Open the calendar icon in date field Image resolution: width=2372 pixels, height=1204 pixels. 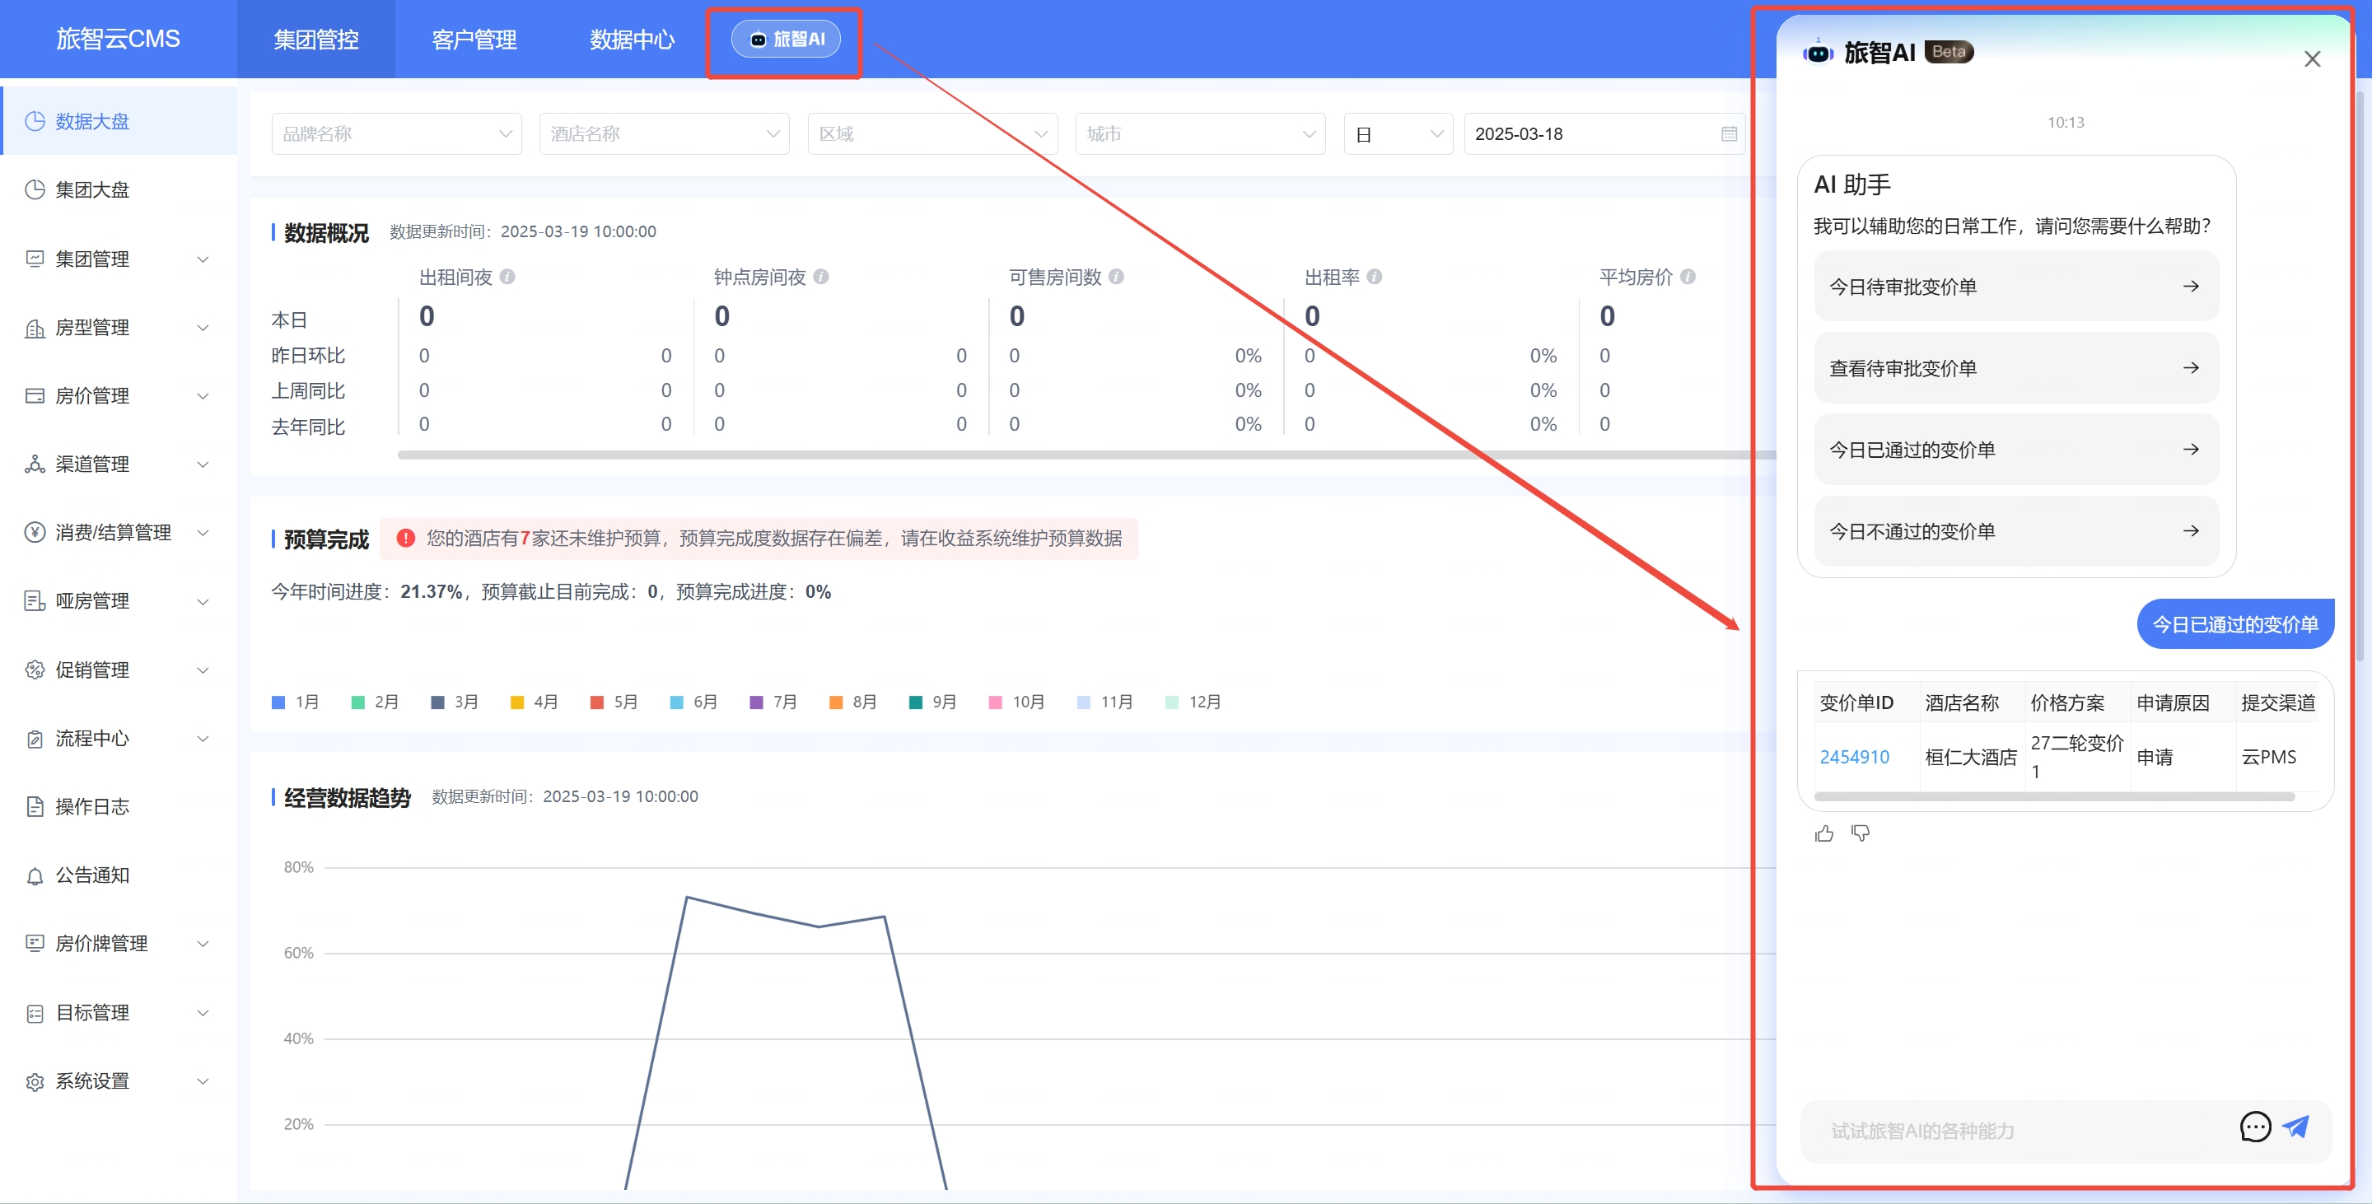tap(1730, 133)
